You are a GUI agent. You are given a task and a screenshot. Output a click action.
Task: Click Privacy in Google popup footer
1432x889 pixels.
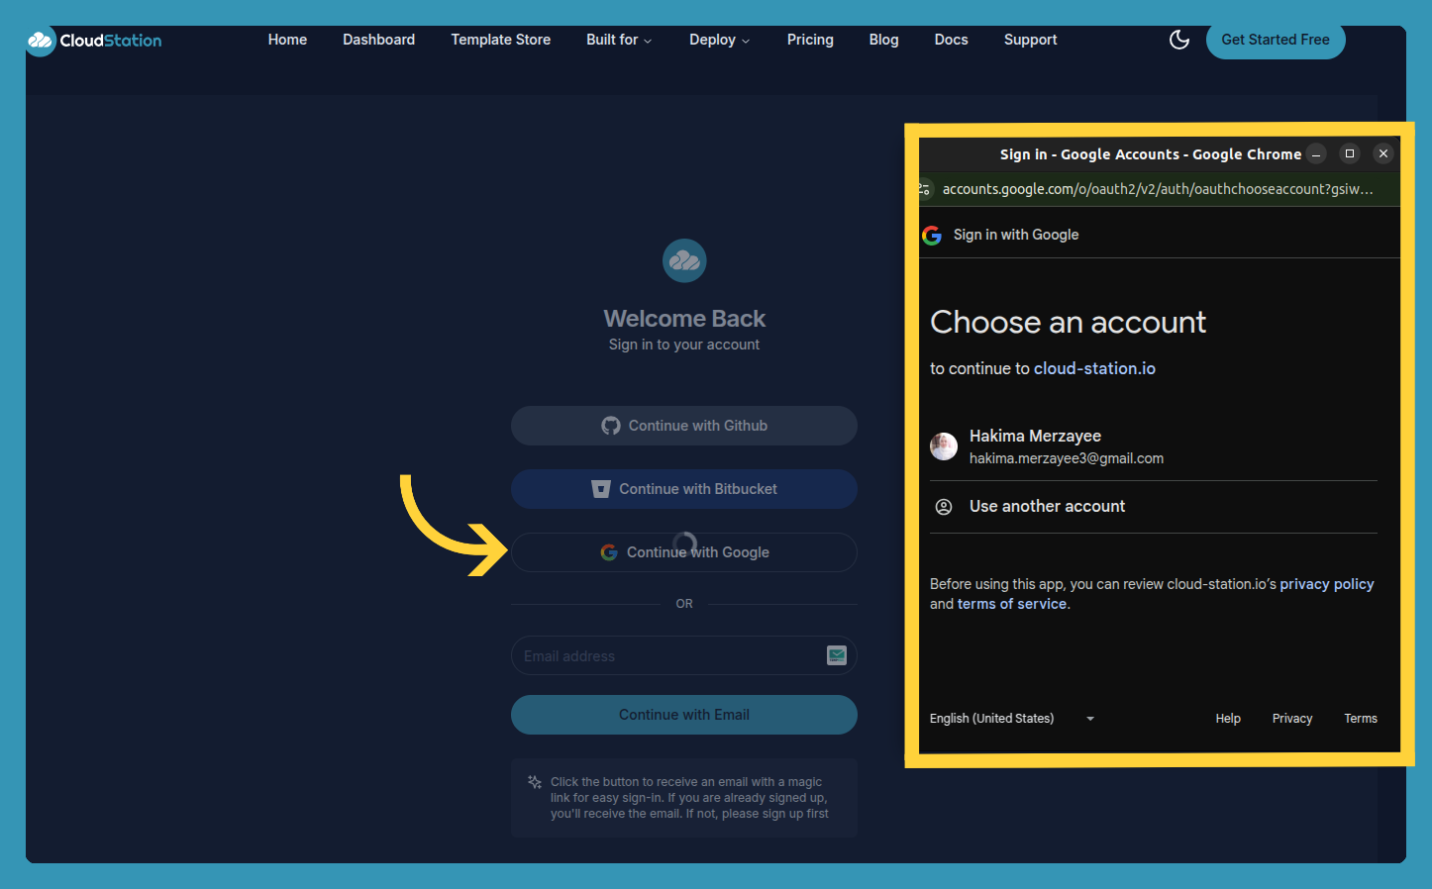pyautogui.click(x=1292, y=719)
